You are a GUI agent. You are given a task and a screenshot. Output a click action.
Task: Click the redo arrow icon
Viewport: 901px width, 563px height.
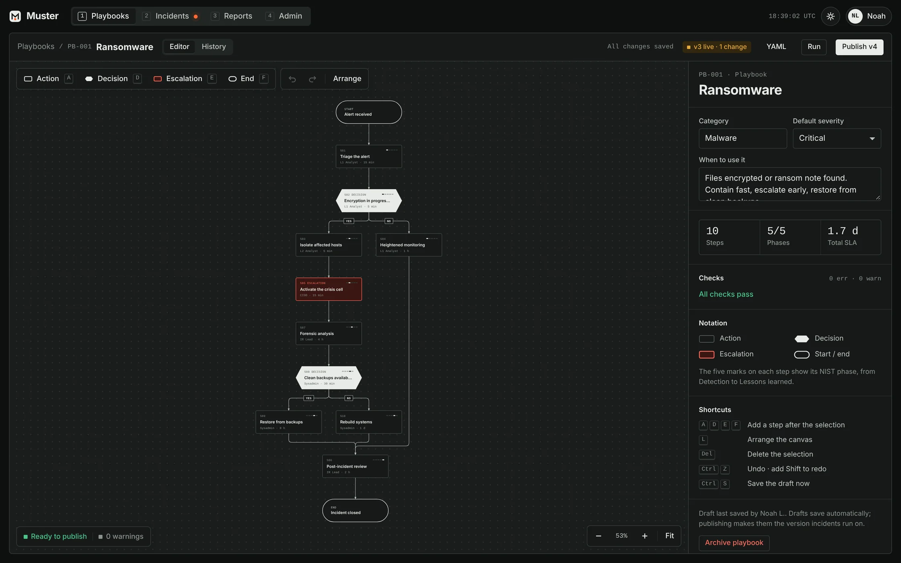pyautogui.click(x=313, y=79)
